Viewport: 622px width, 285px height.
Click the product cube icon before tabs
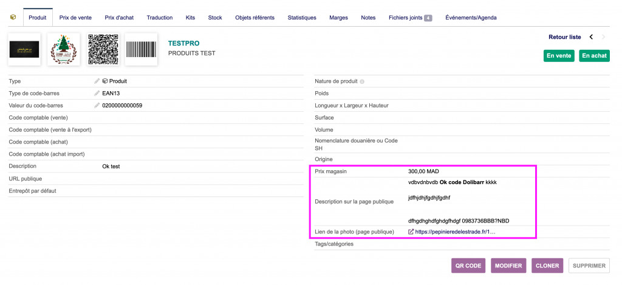coord(13,18)
